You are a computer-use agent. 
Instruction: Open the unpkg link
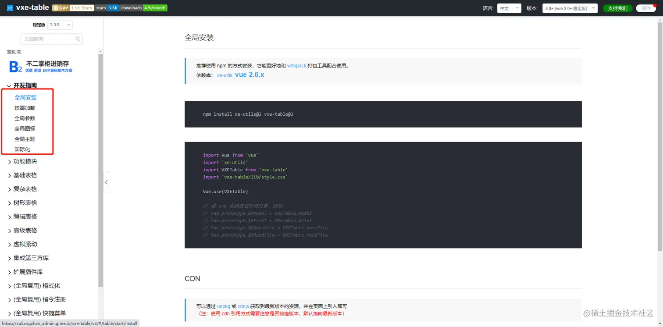pyautogui.click(x=224, y=306)
